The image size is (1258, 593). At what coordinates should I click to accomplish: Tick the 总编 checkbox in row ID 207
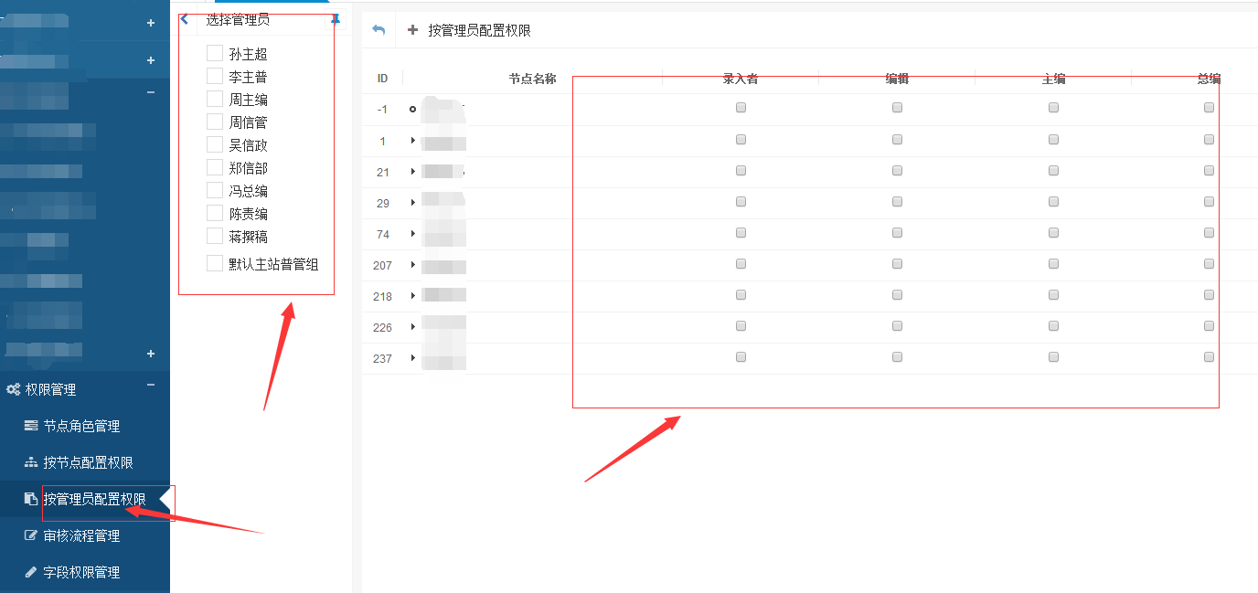coord(1209,264)
